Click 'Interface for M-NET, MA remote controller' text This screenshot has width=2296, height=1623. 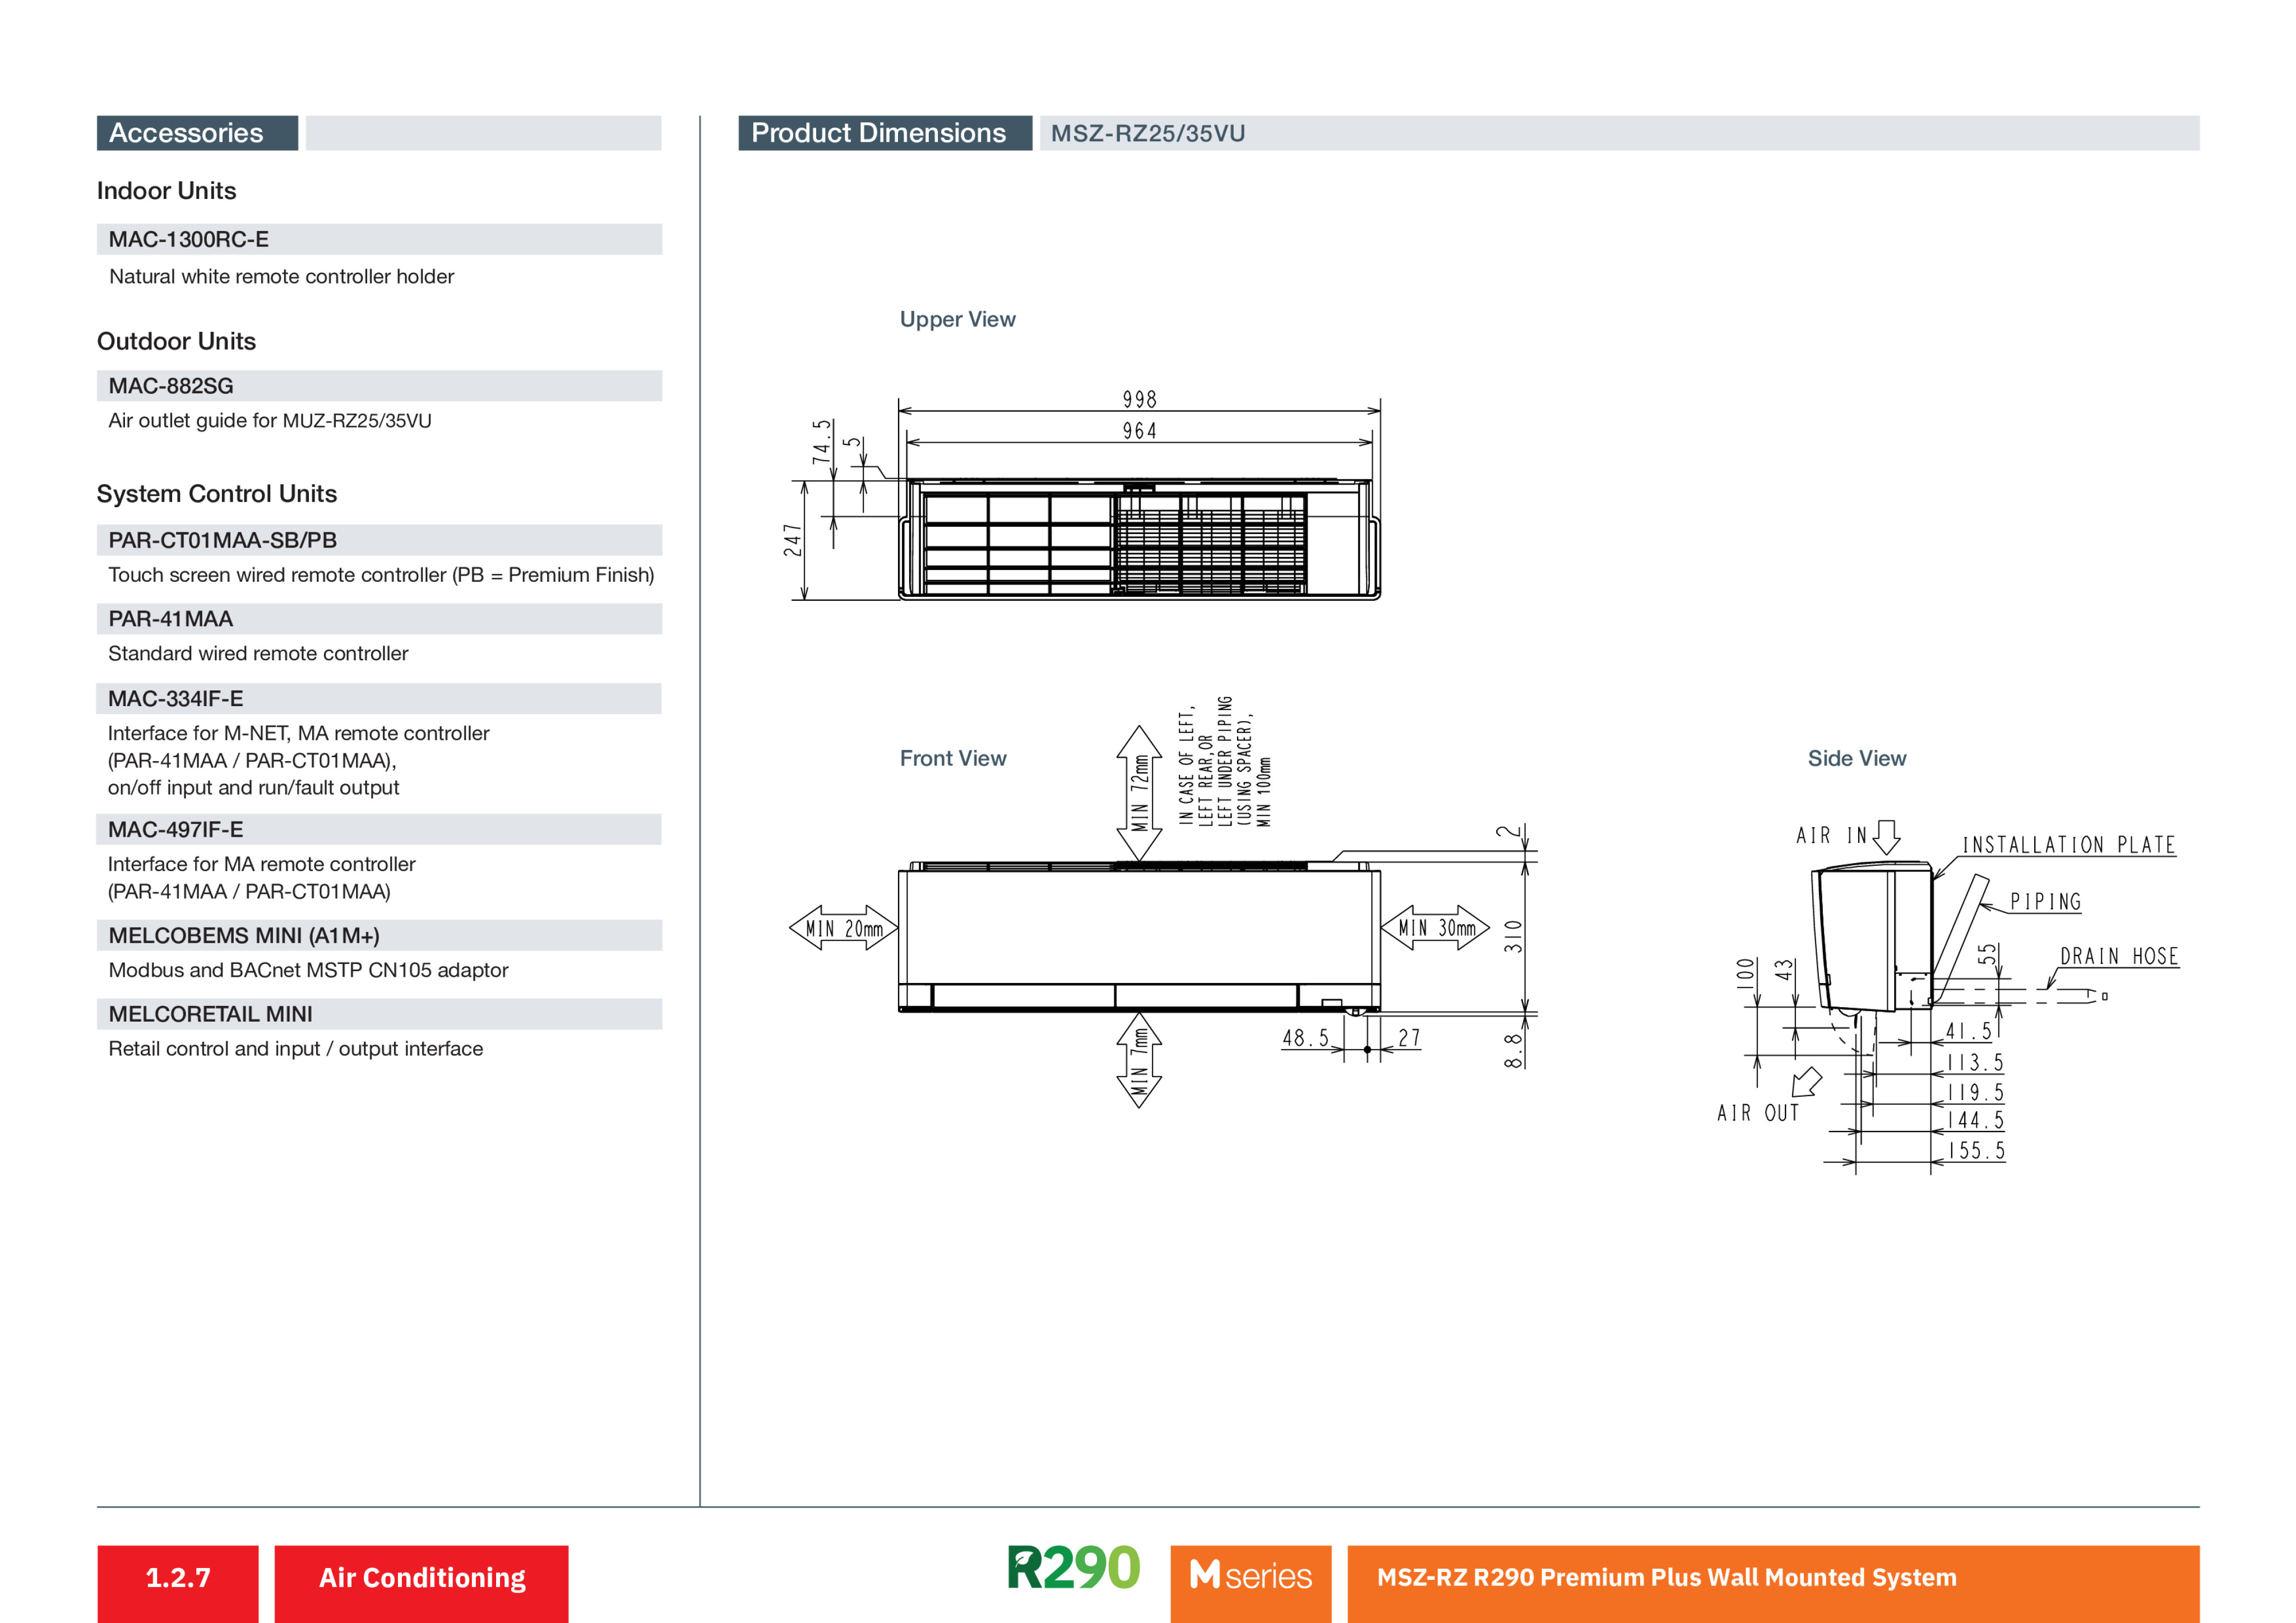click(x=298, y=733)
